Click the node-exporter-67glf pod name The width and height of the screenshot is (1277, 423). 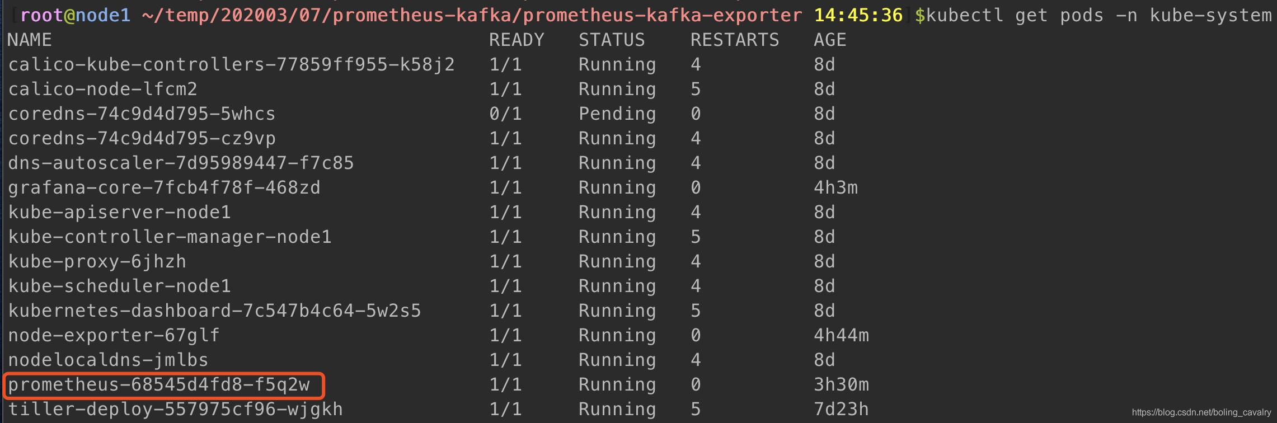tap(114, 336)
